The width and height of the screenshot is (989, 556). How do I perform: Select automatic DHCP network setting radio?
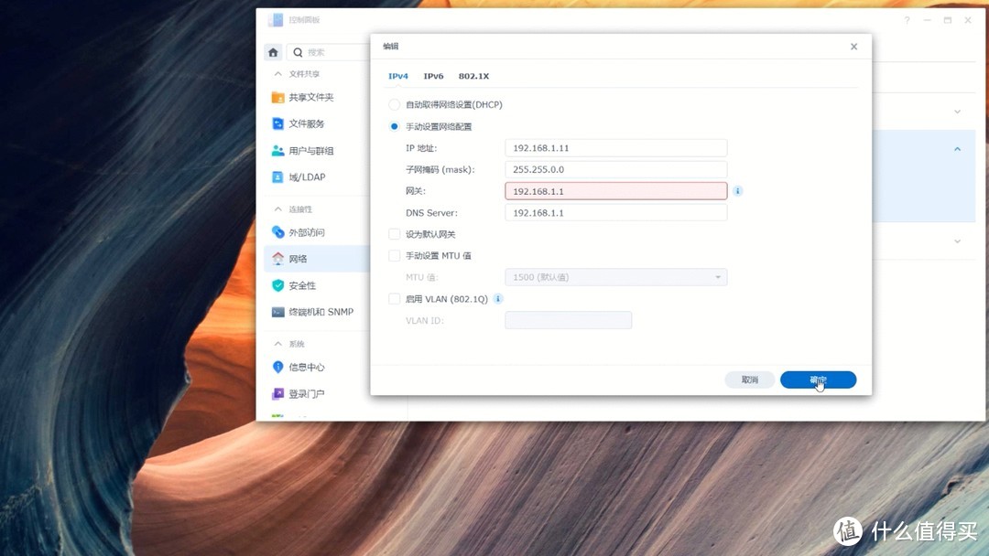394,104
